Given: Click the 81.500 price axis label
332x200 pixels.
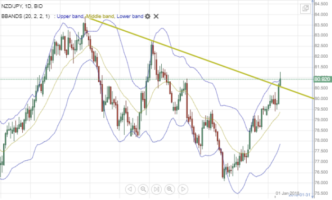Looking at the screenshot, I should click(x=321, y=67).
